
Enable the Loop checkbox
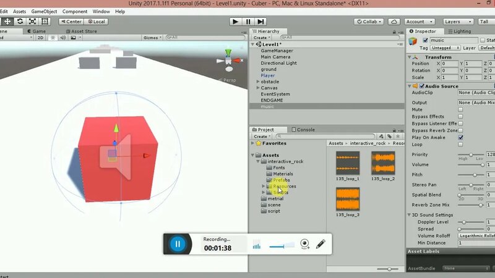460,145
